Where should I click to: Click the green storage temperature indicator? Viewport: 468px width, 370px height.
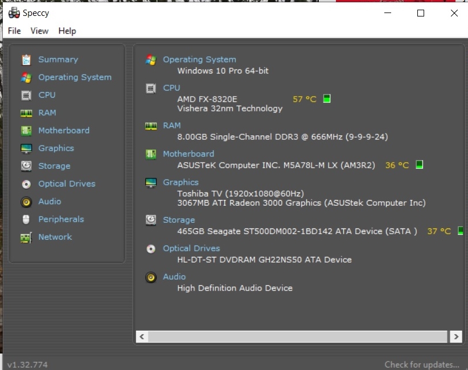(x=461, y=231)
